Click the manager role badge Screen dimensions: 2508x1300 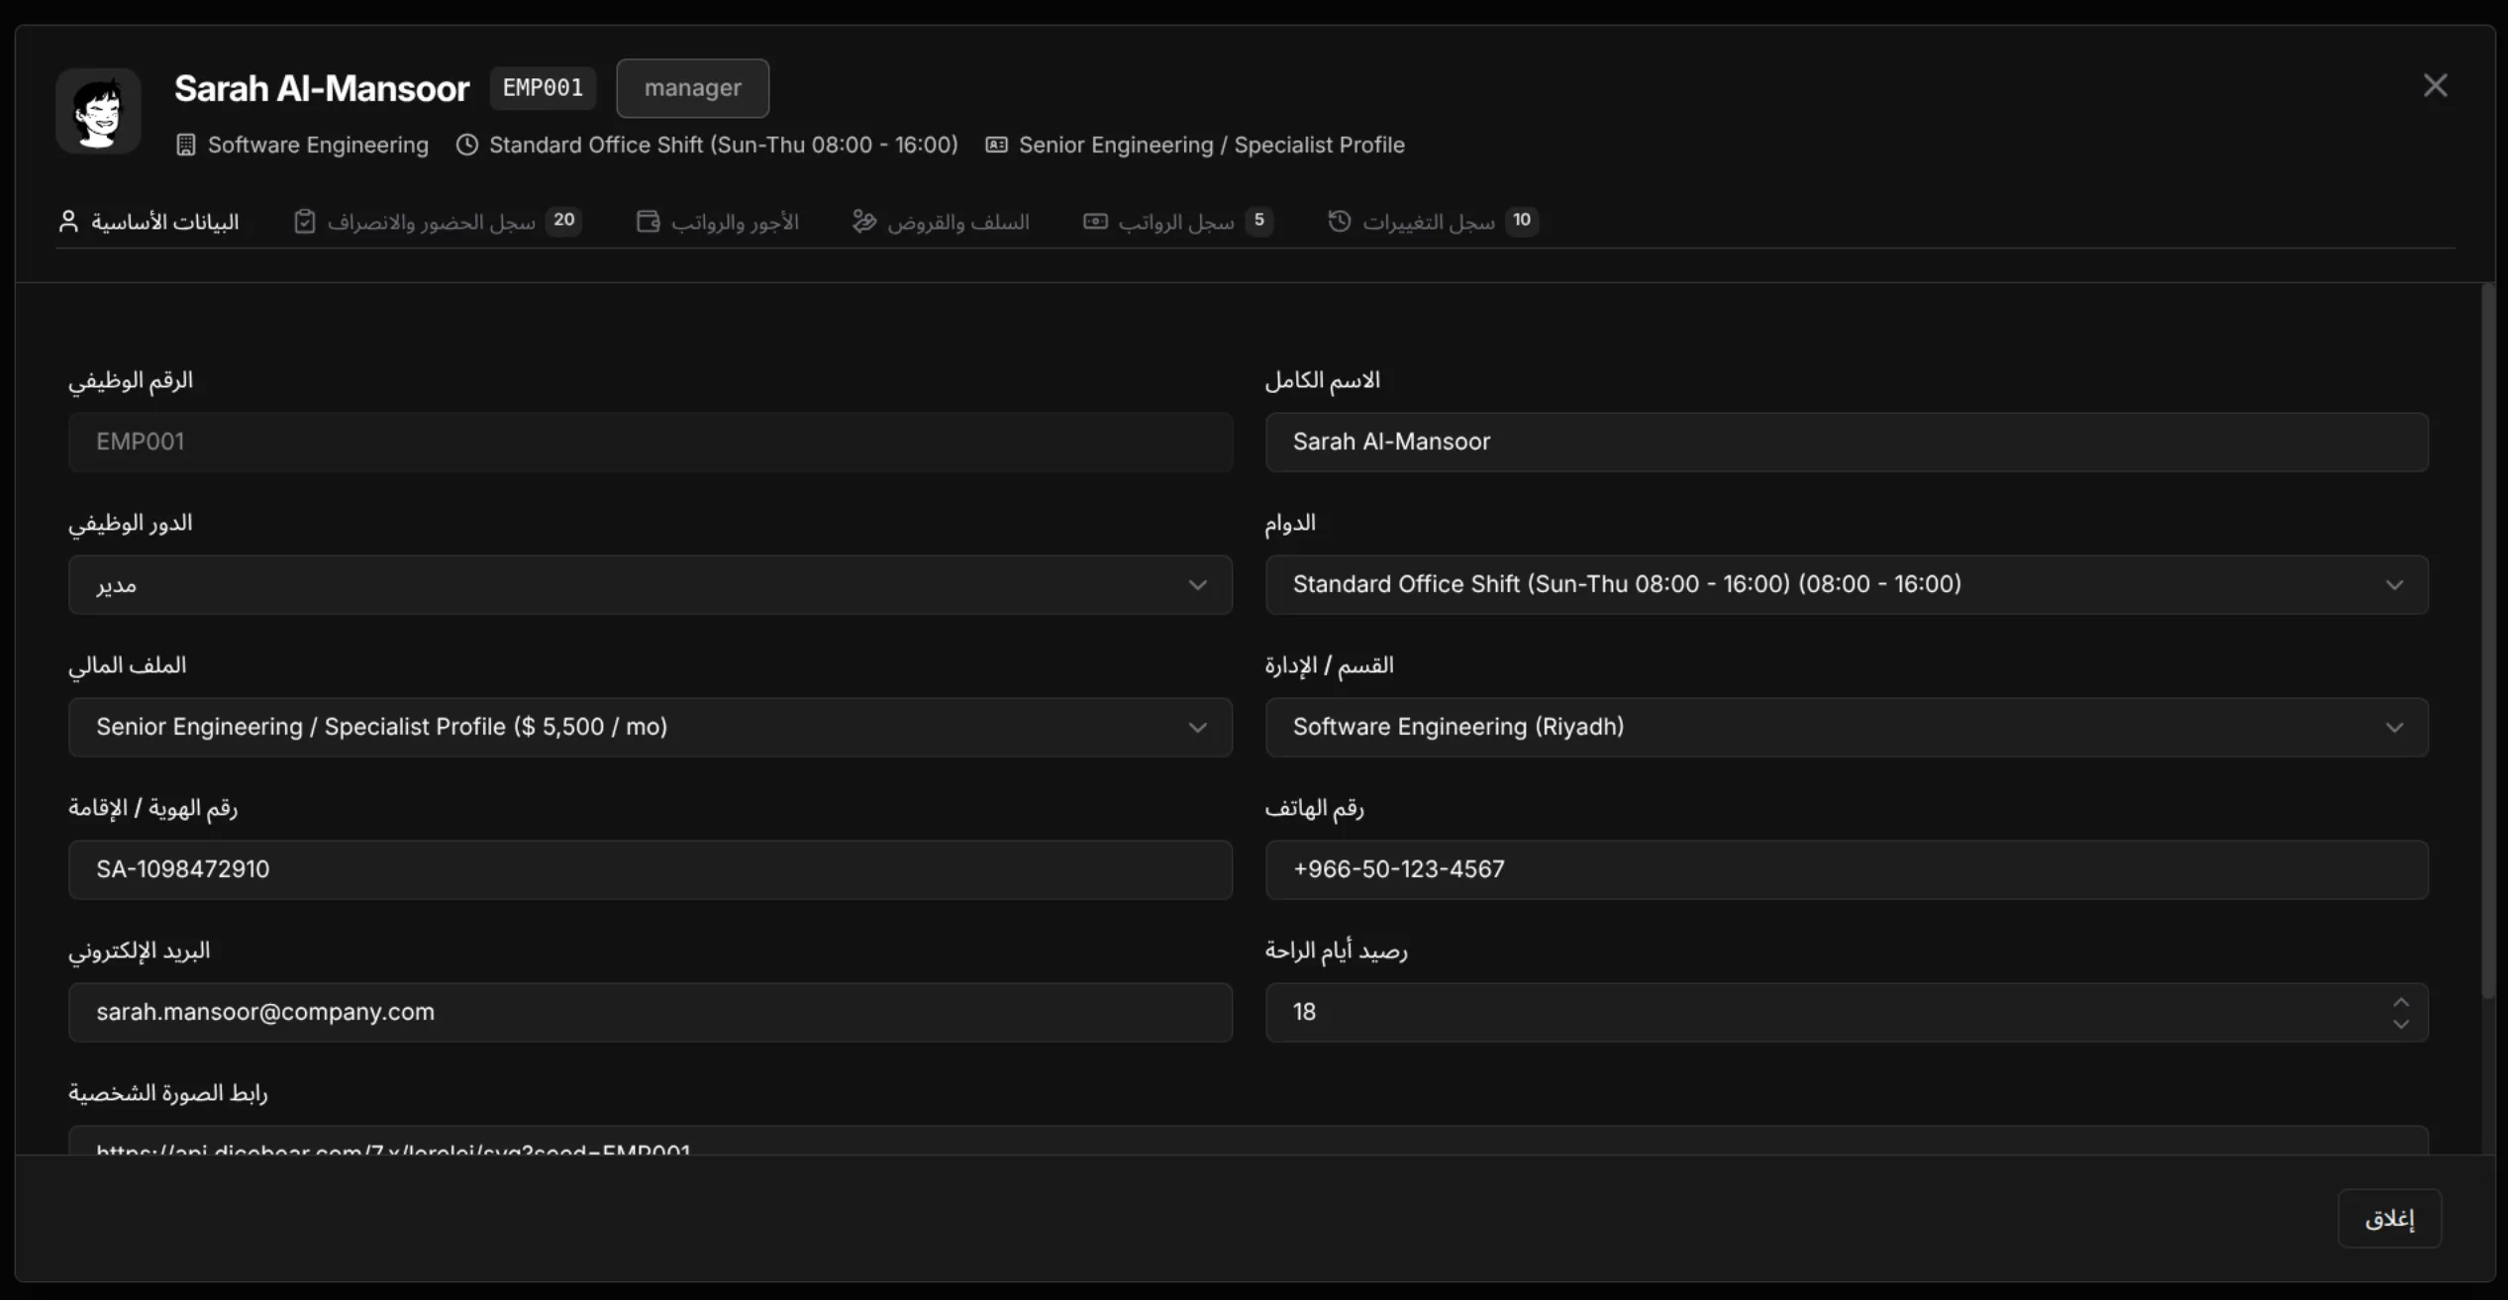click(693, 88)
